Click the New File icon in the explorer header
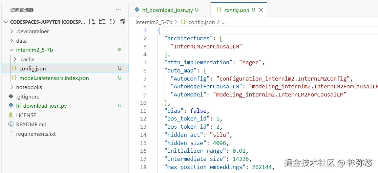This screenshot has height=173, width=378. 92,22
